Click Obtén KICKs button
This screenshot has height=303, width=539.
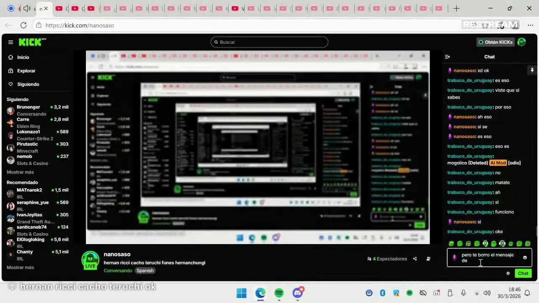click(496, 42)
